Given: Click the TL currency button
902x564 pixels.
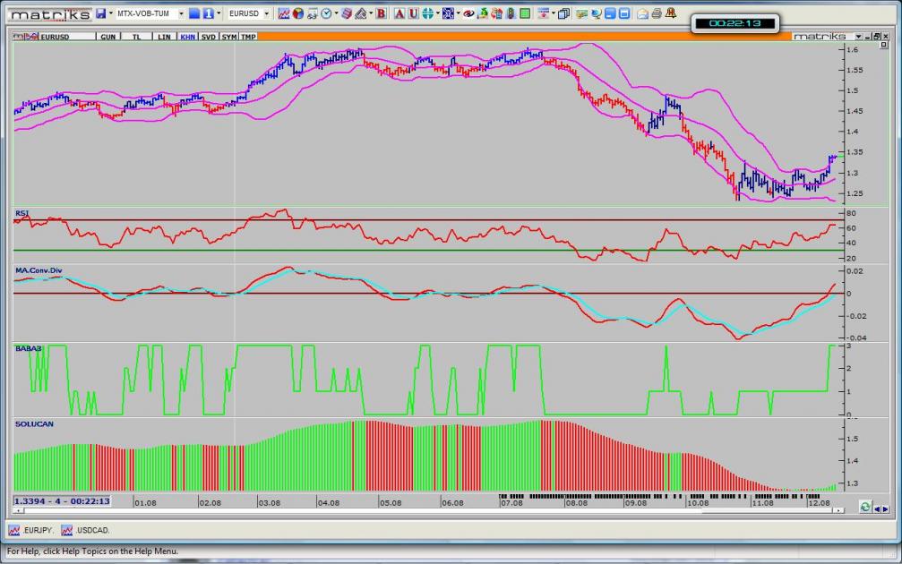Looking at the screenshot, I should click(x=136, y=37).
